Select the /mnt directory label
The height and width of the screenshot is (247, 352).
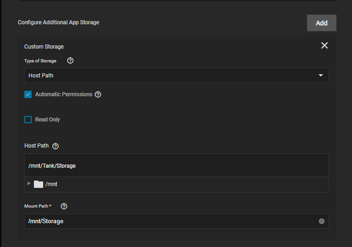click(x=51, y=184)
